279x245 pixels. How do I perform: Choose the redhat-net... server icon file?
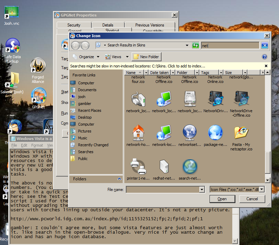tap(164, 169)
